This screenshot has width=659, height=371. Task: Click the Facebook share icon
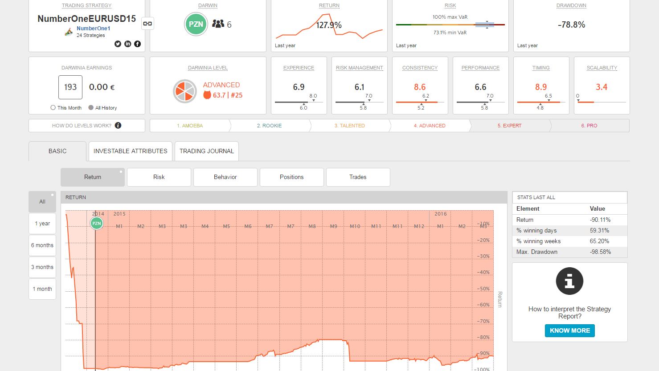137,44
